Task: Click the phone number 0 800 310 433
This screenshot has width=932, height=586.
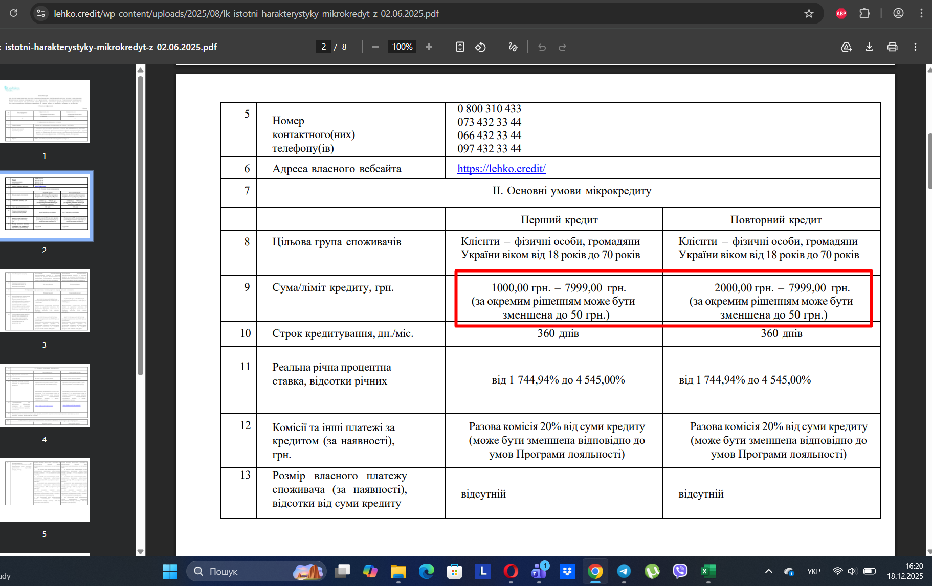Action: tap(489, 109)
